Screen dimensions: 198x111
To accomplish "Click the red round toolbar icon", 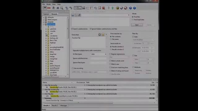I will pos(126,8).
